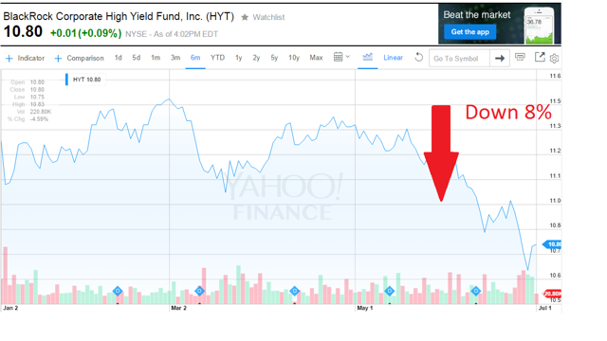Select the Max range option

pyautogui.click(x=316, y=58)
